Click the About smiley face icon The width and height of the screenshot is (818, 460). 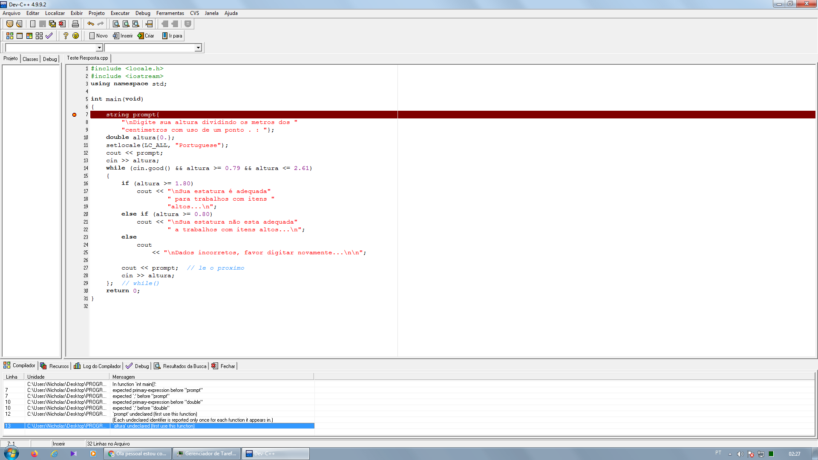[x=75, y=36]
